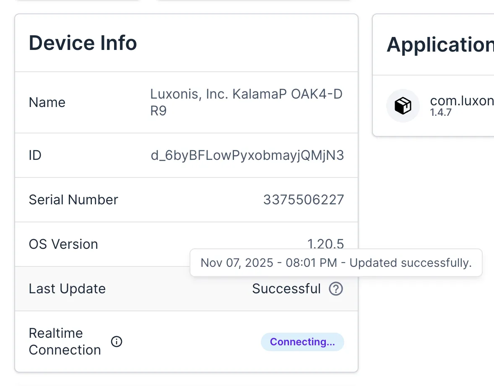Click the OS Version label
The width and height of the screenshot is (494, 386).
coord(63,244)
